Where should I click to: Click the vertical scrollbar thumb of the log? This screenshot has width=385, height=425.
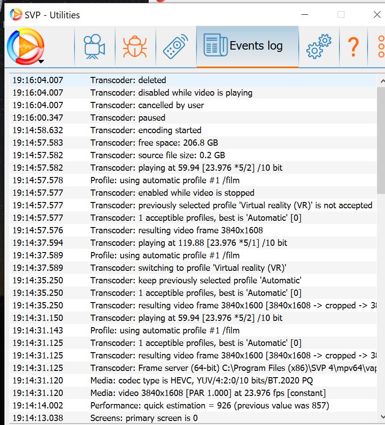coord(381,139)
